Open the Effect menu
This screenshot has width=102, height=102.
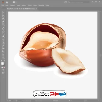coord(30,5)
